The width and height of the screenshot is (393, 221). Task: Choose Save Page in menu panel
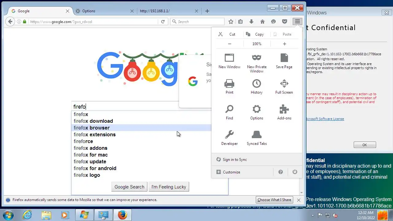[x=284, y=61]
